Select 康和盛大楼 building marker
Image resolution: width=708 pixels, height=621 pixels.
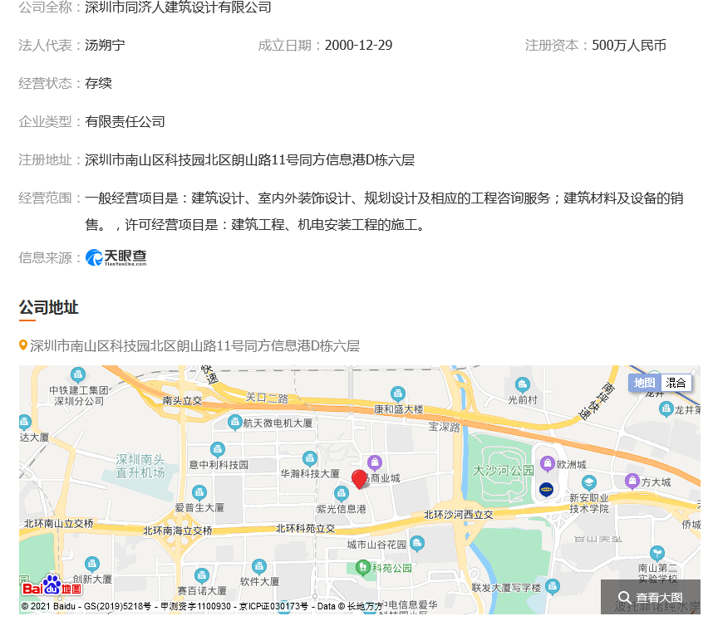coord(397,394)
